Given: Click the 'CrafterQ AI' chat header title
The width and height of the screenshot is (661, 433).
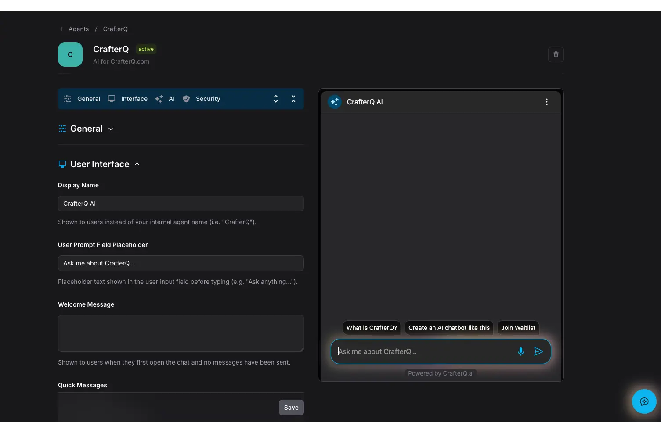Looking at the screenshot, I should 365,102.
